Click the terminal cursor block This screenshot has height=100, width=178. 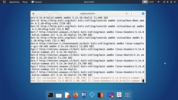[x=143, y=81]
